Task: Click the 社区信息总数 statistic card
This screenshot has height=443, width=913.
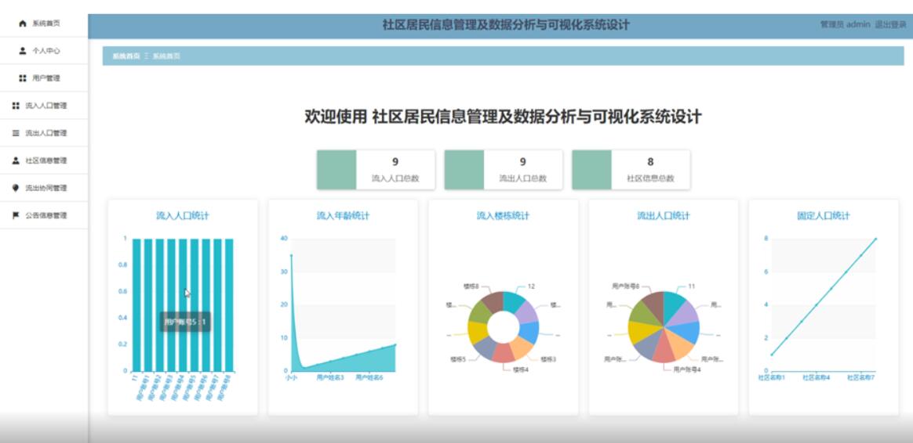Action: coord(631,170)
